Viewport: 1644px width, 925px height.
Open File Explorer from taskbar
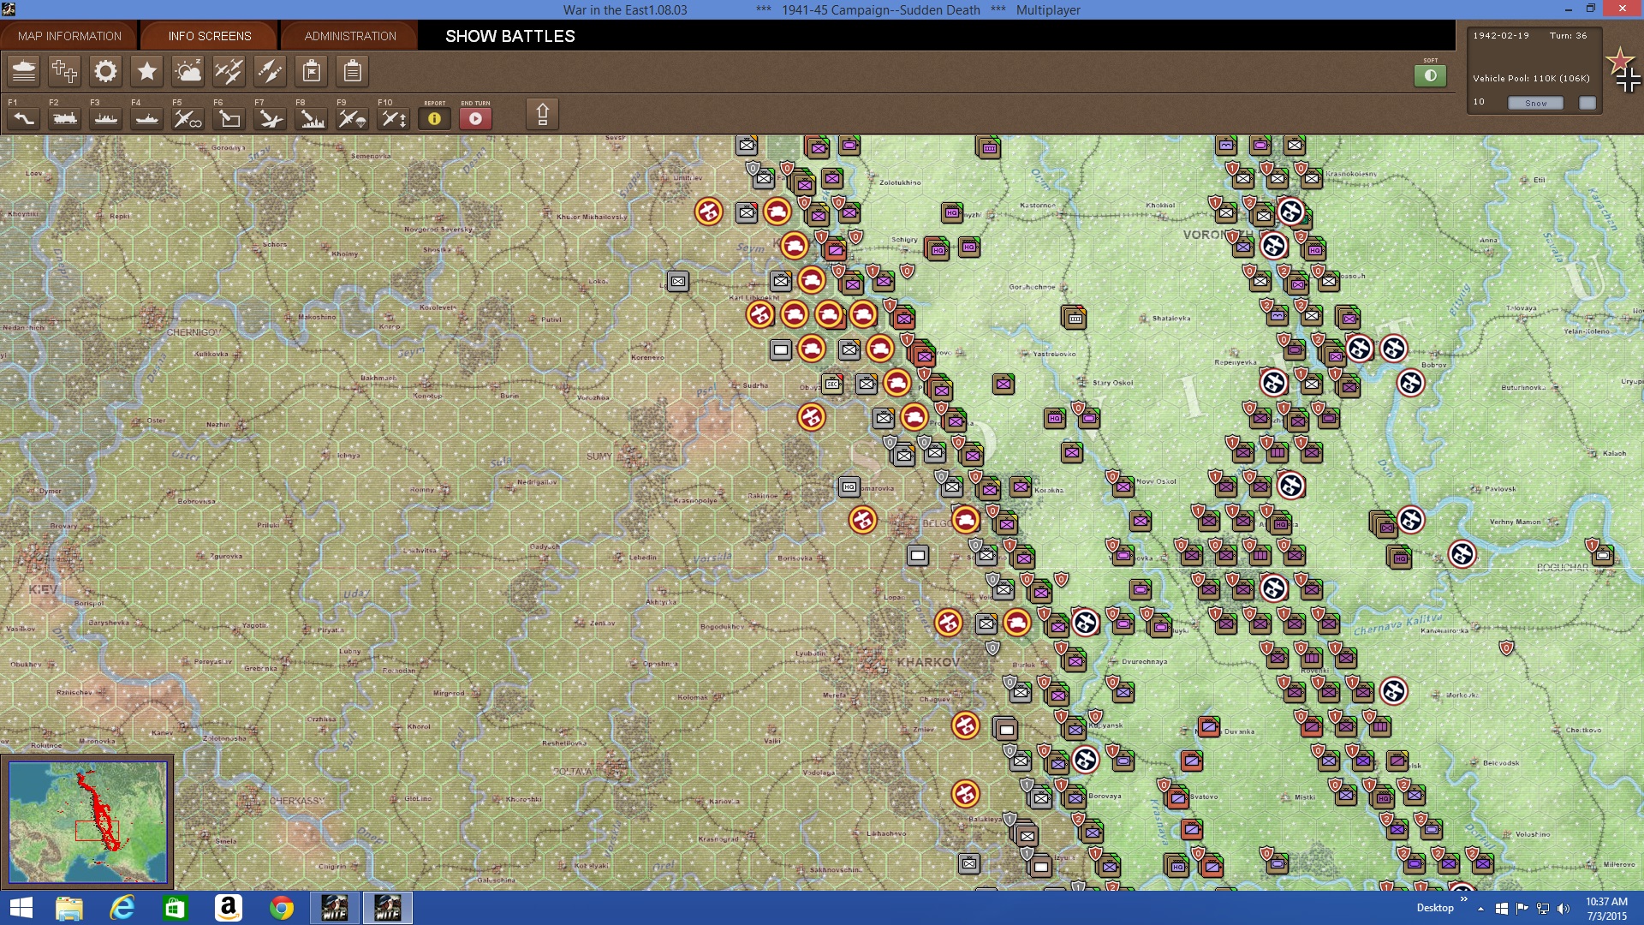[x=69, y=908]
